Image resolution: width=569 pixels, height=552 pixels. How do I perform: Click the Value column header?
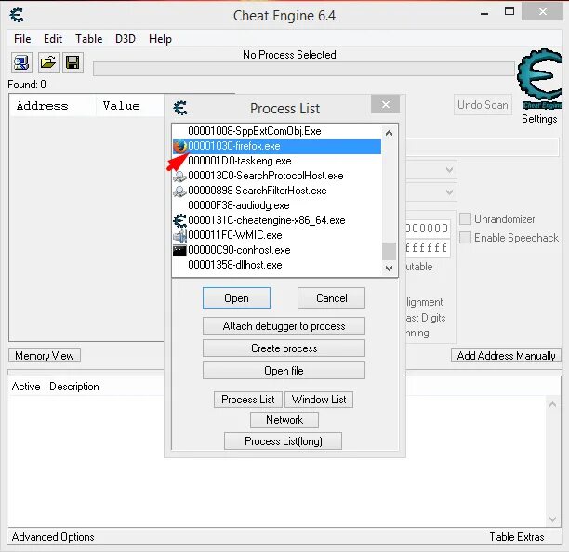[130, 106]
